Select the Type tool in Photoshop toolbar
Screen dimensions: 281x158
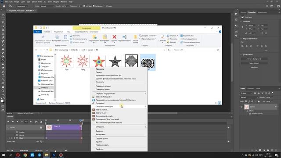point(3,75)
